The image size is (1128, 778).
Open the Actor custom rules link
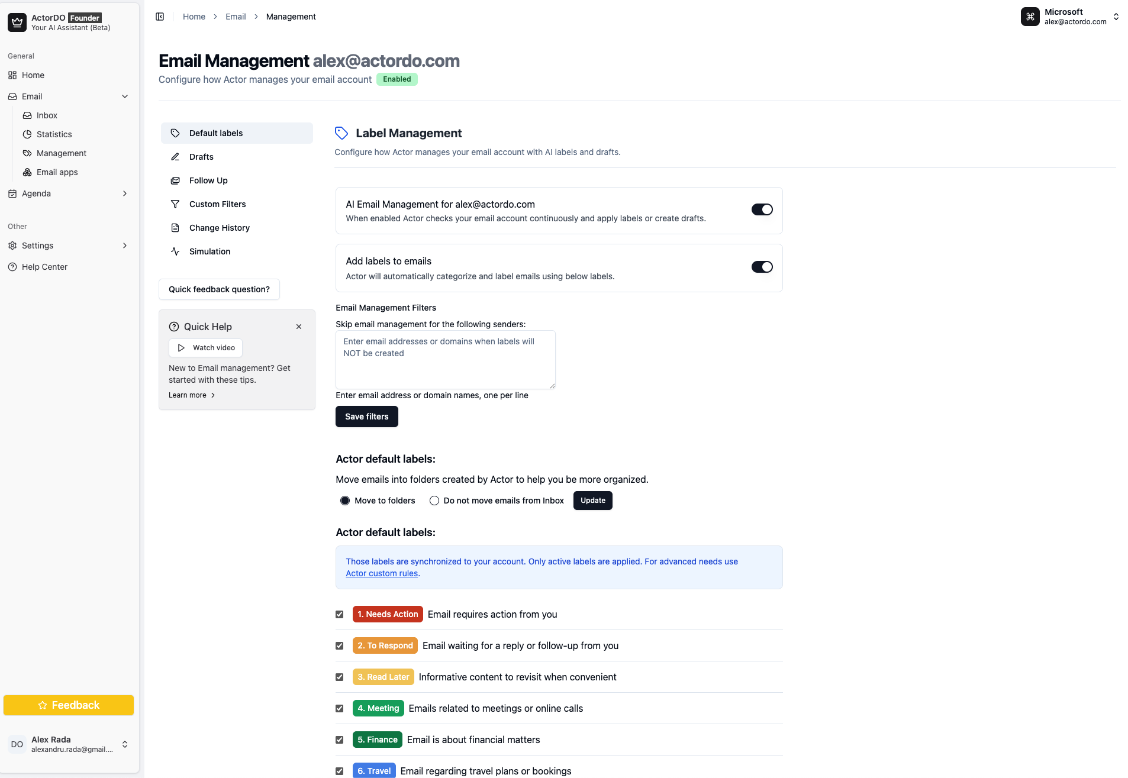point(382,573)
